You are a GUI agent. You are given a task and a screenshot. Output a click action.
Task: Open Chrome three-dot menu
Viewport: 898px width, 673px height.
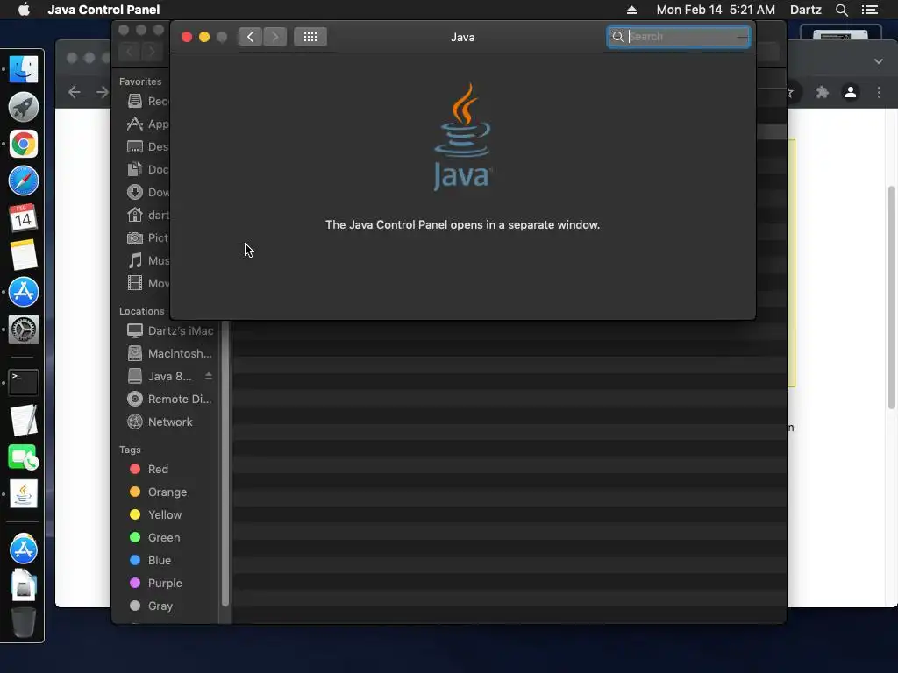[x=879, y=92]
